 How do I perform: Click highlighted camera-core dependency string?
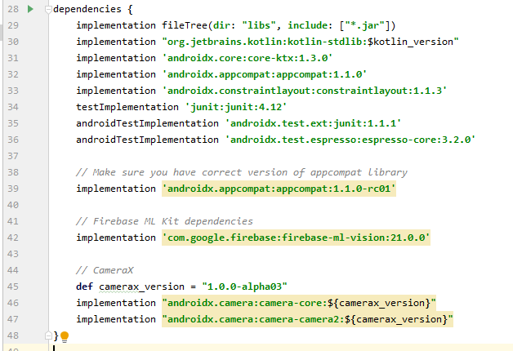(x=300, y=303)
